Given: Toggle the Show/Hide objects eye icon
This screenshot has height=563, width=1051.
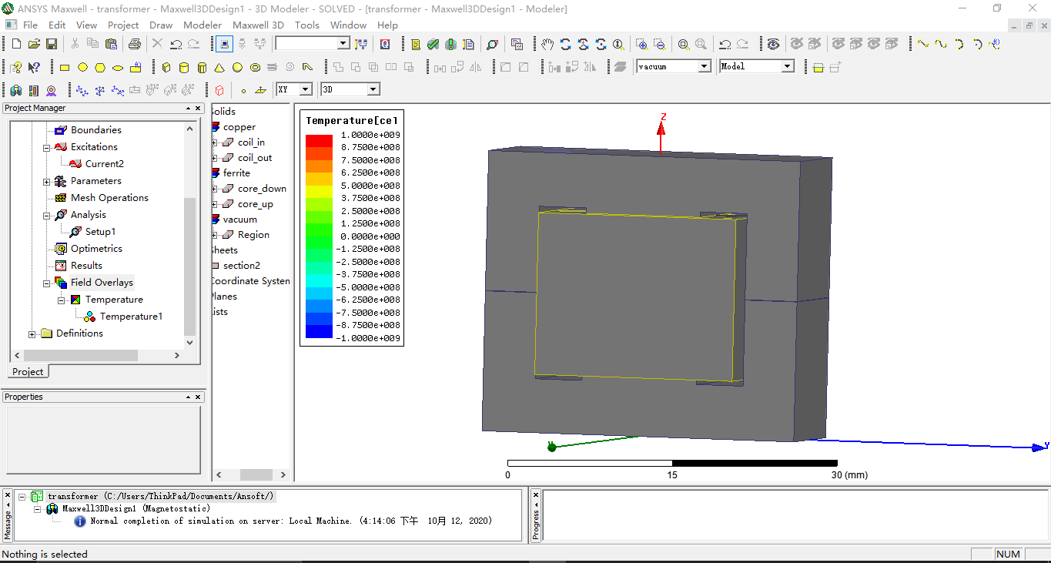Looking at the screenshot, I should pos(772,44).
